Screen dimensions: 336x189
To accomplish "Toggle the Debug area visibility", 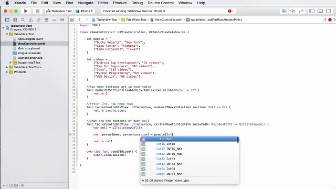I will 320,11.
